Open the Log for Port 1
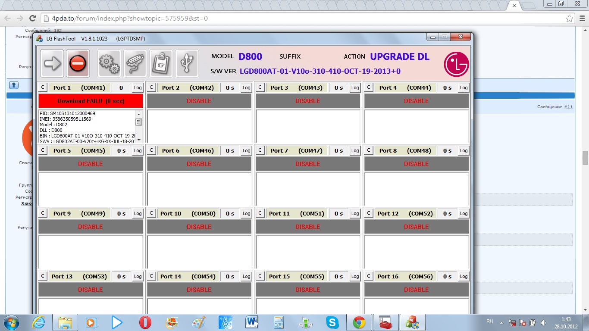The width and height of the screenshot is (589, 331). (x=138, y=87)
